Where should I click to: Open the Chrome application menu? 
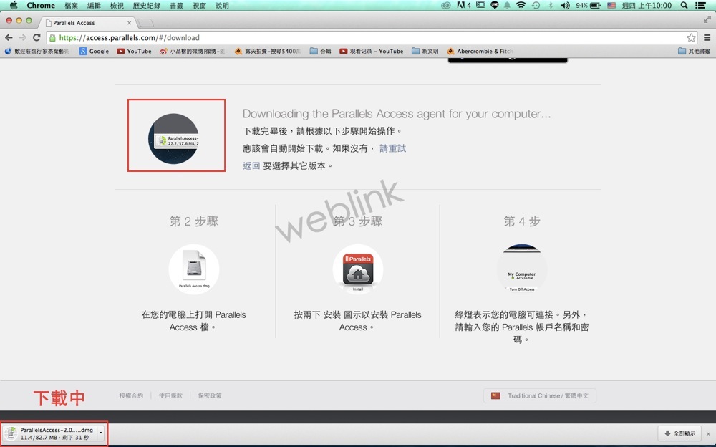pyautogui.click(x=41, y=6)
